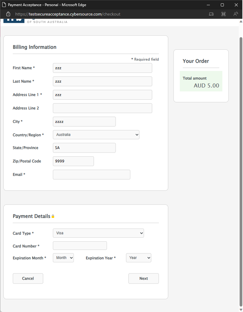Select the Expiration Year dropdown
The width and height of the screenshot is (243, 312).
coord(138,258)
